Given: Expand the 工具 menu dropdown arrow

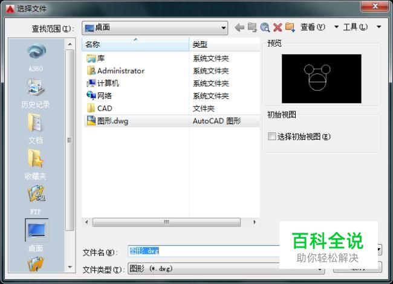Looking at the screenshot, I should [x=379, y=27].
